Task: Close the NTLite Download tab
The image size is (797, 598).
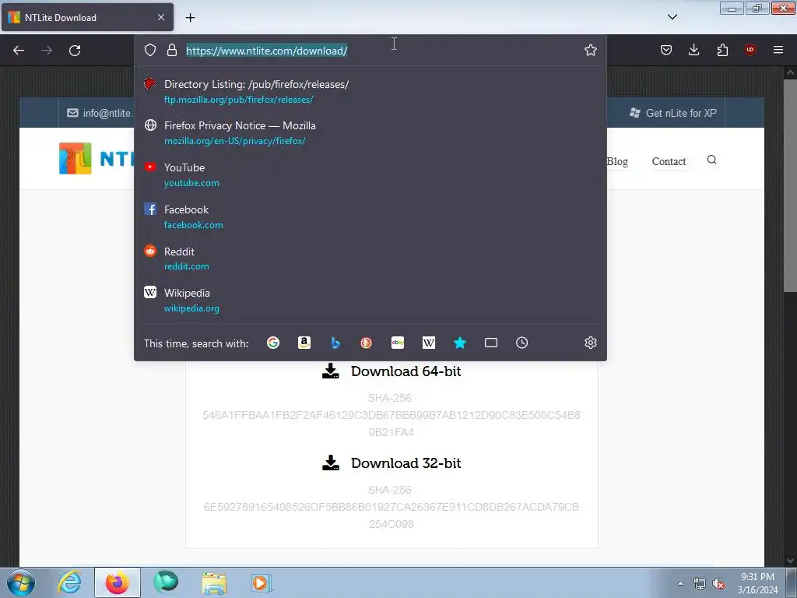Action: click(x=160, y=17)
